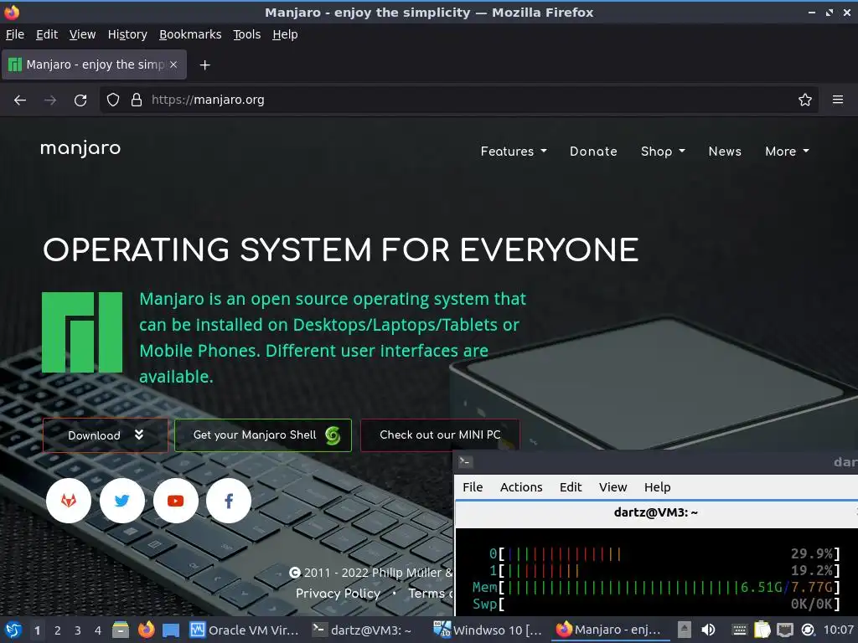The height and width of the screenshot is (643, 858).
Task: Switch to workspace 3
Action: pyautogui.click(x=78, y=630)
